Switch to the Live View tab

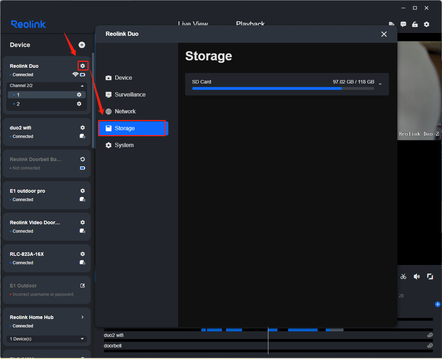[193, 24]
